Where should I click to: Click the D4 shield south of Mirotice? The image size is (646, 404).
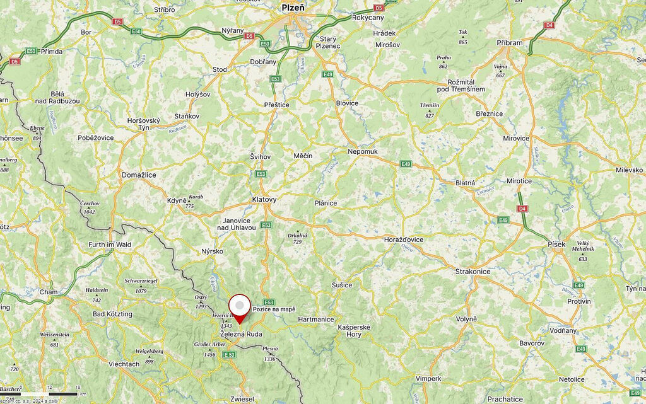point(522,209)
